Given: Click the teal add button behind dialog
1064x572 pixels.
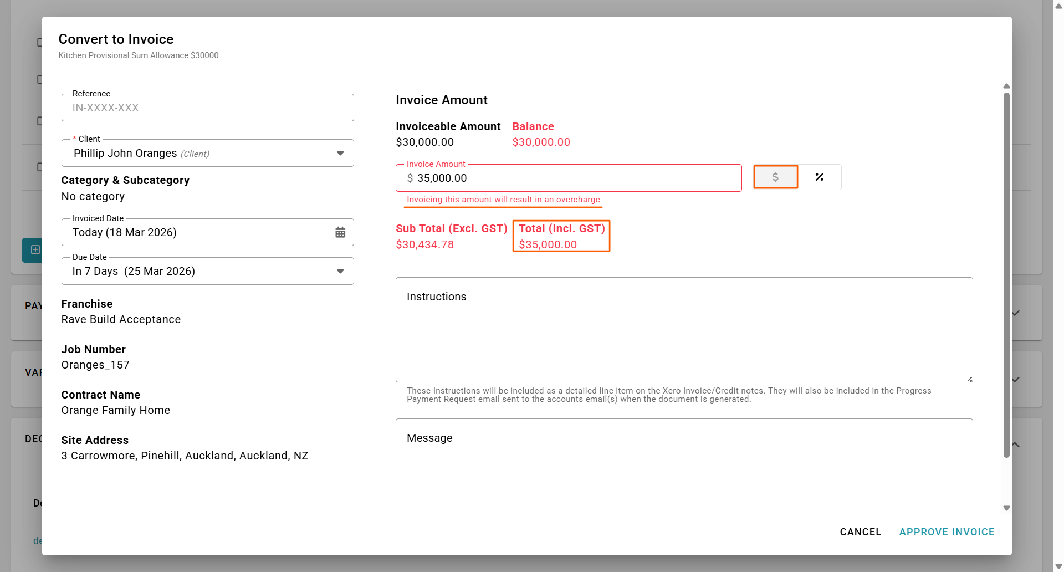Looking at the screenshot, I should coord(33,250).
